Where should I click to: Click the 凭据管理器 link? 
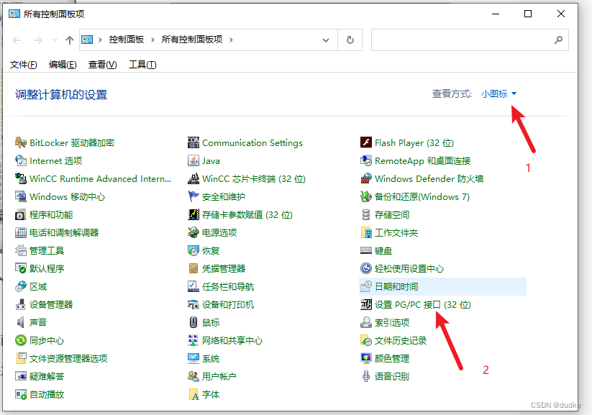(224, 268)
